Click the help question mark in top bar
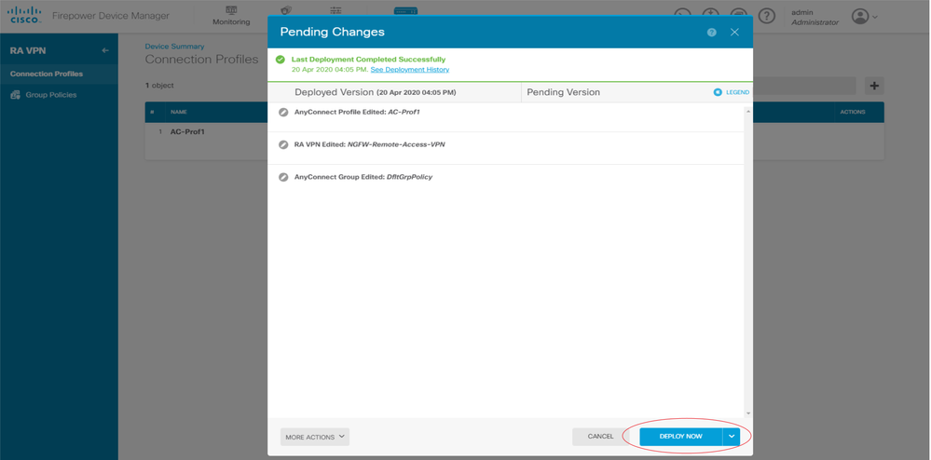The width and height of the screenshot is (931, 460). 767,16
